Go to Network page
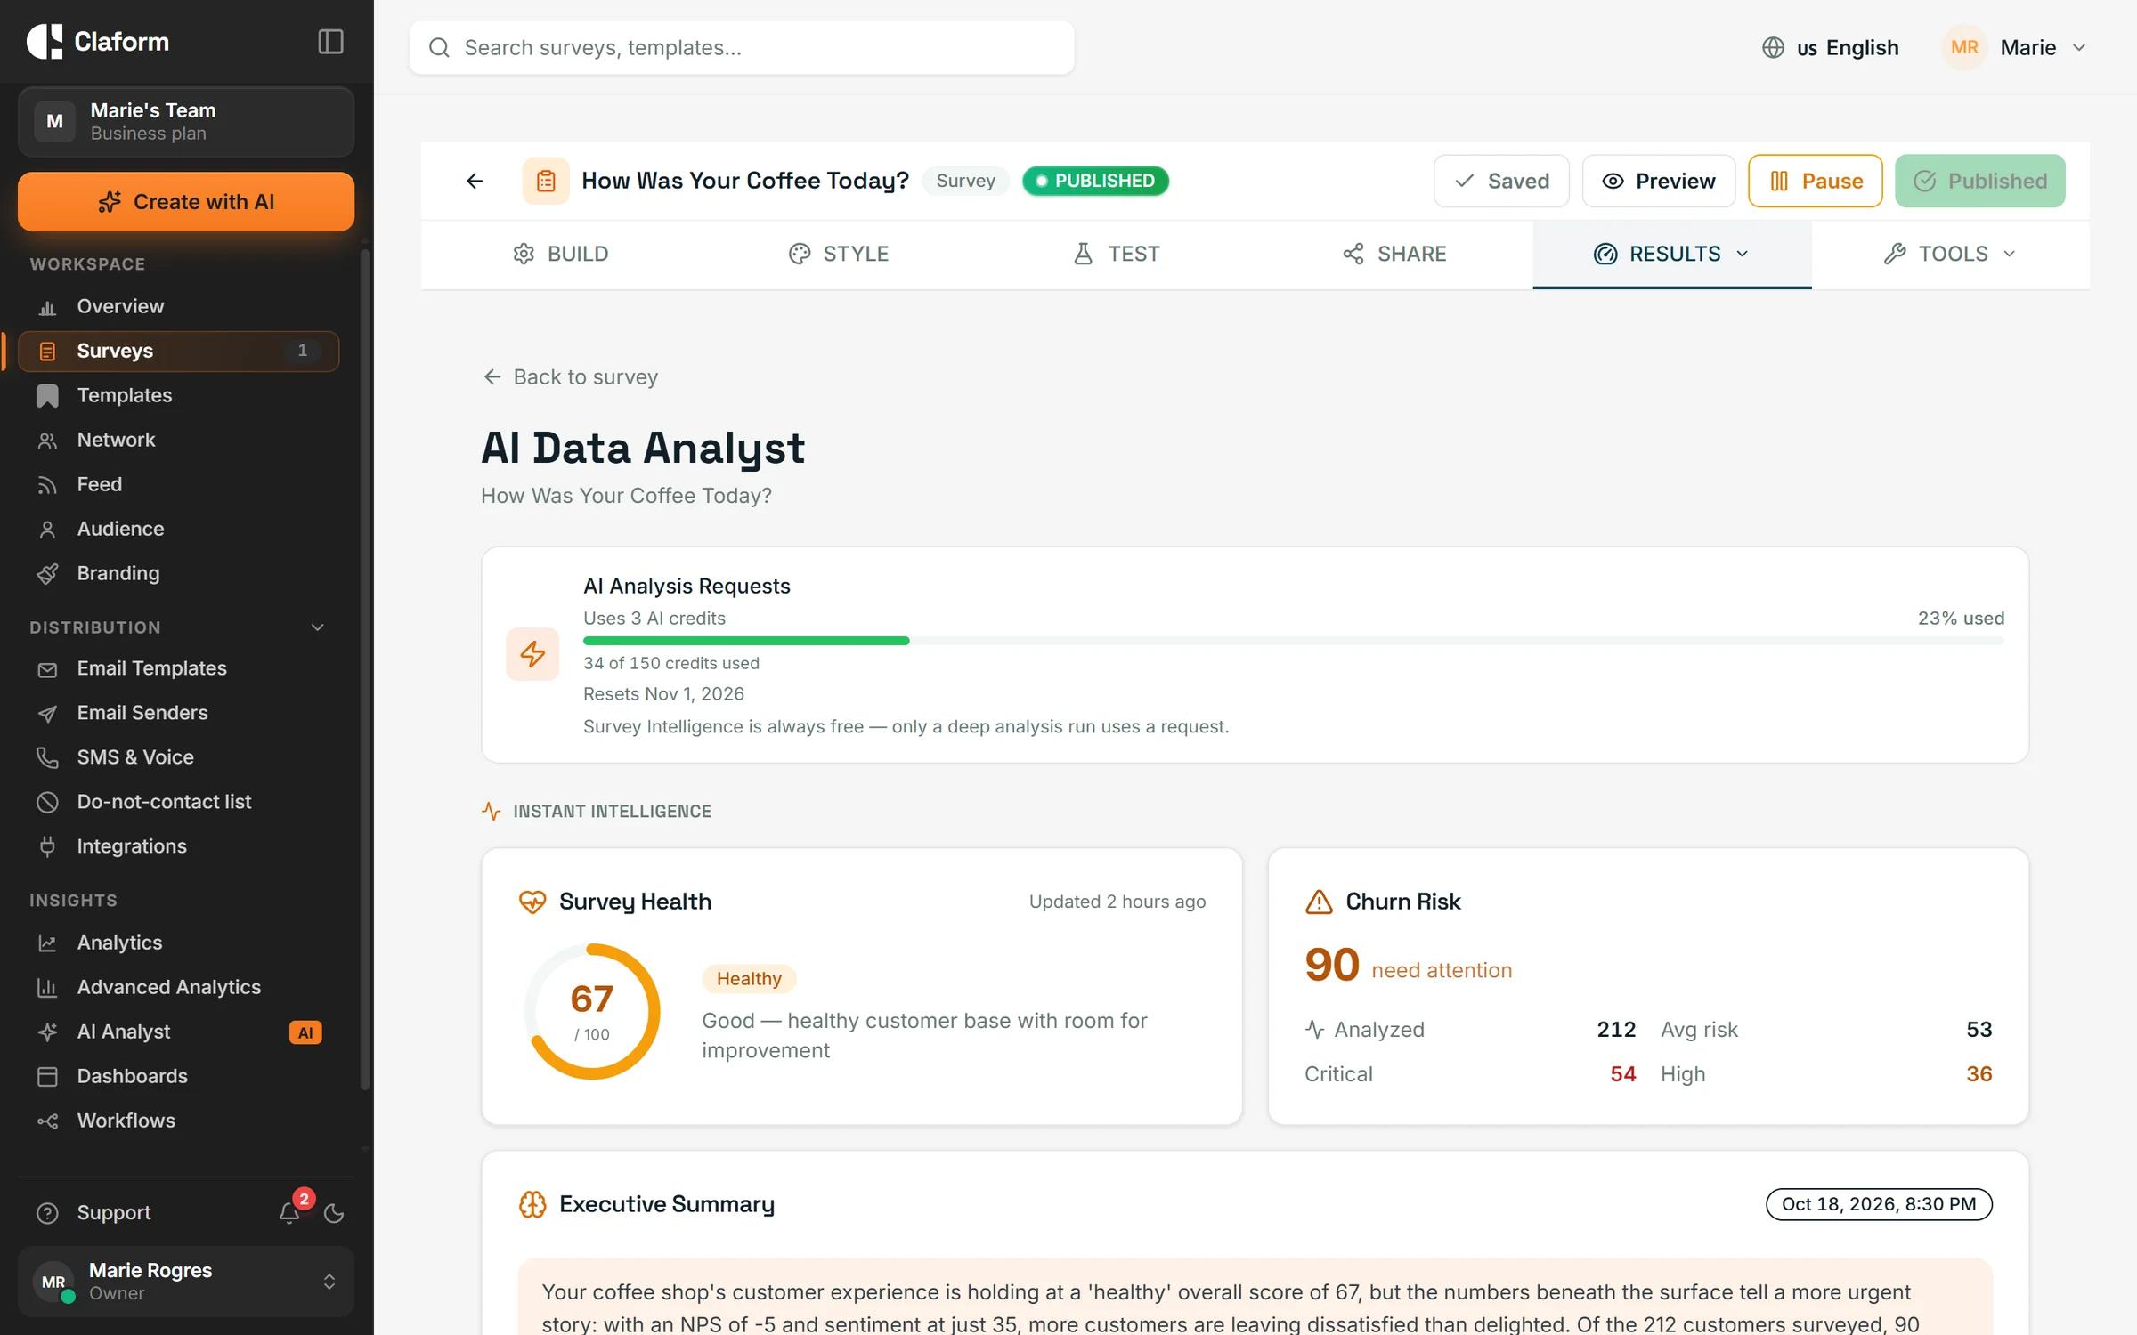Viewport: 2137px width, 1335px height. click(178, 440)
